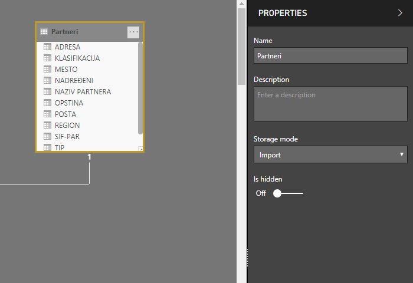This screenshot has width=413, height=283.
Task: Click the SIF-PAR field column icon
Action: coord(47,137)
